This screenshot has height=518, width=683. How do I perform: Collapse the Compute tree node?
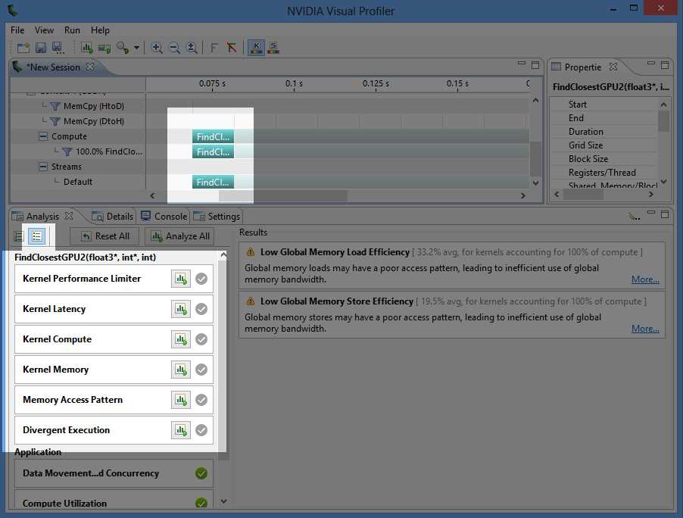pos(42,136)
